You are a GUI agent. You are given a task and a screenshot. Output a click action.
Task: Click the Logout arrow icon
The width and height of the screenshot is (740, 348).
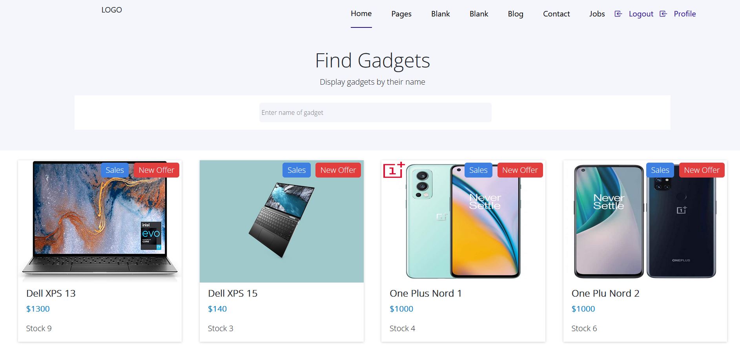coord(618,14)
